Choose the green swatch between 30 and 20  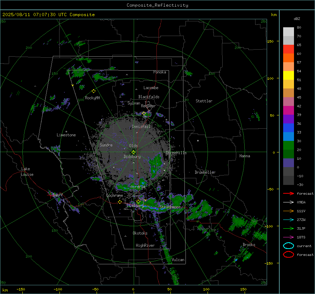pyautogui.click(x=288, y=145)
